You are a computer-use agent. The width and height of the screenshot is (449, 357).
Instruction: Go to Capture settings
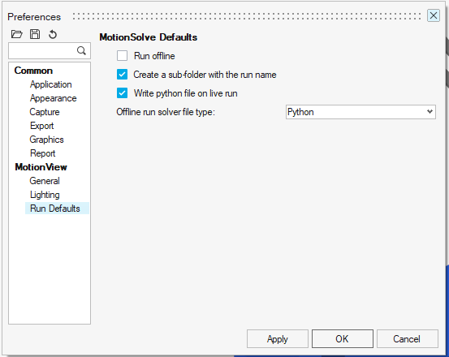(x=45, y=112)
